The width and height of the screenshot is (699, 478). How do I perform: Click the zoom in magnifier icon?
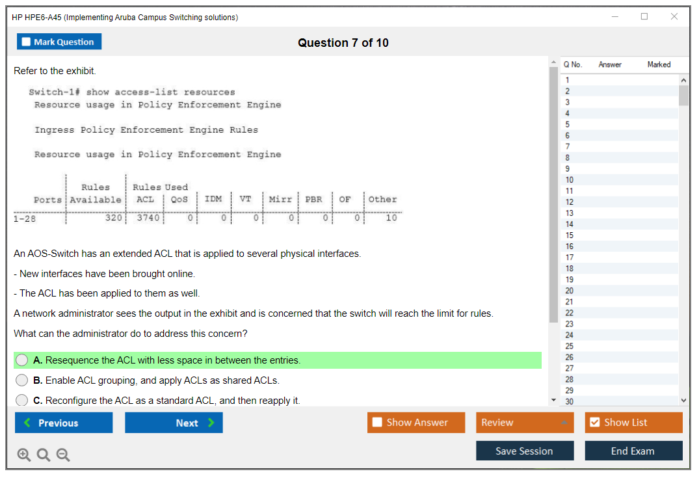[23, 455]
